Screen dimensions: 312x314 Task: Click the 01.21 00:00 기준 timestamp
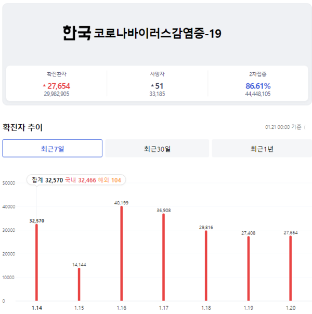(x=283, y=127)
